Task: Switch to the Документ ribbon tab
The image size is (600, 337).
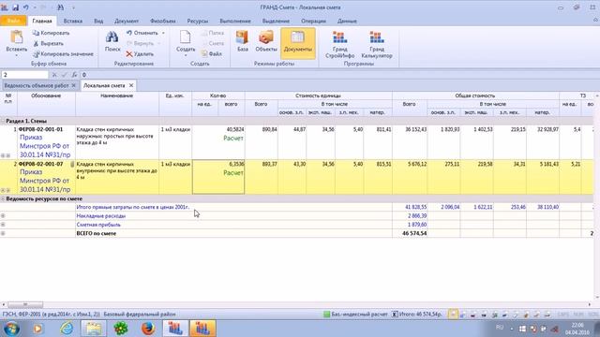Action: tap(127, 21)
